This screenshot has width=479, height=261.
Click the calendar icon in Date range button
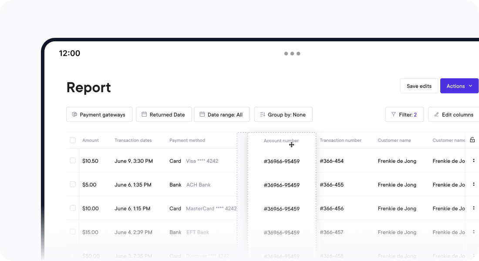pyautogui.click(x=202, y=114)
